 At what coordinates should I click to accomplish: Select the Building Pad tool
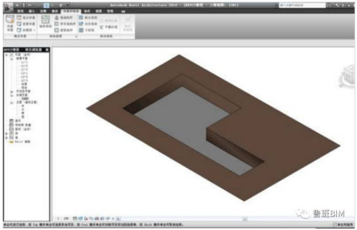coord(64,30)
